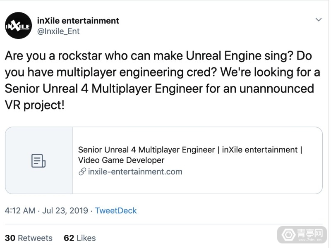Click the "Video Game Developer" card subtitle line
Image resolution: width=331 pixels, height=248 pixels.
click(x=121, y=160)
